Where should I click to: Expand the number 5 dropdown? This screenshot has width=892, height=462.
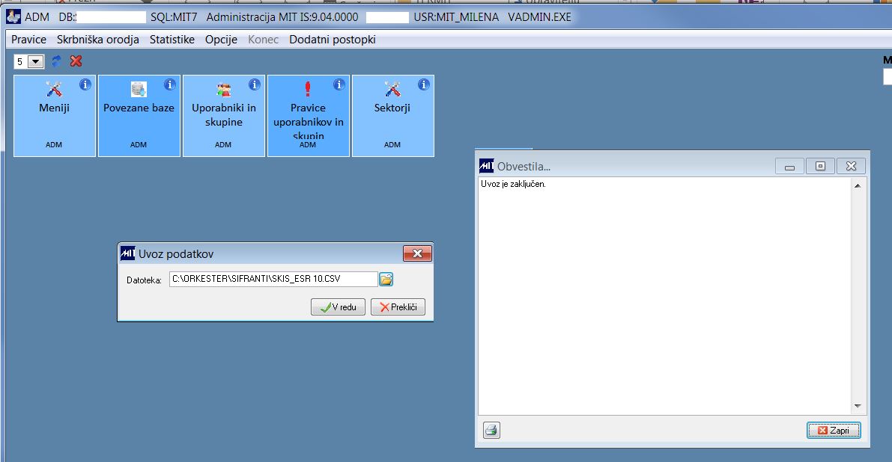[35, 61]
